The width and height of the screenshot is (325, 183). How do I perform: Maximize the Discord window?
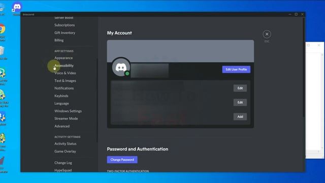(x=296, y=14)
